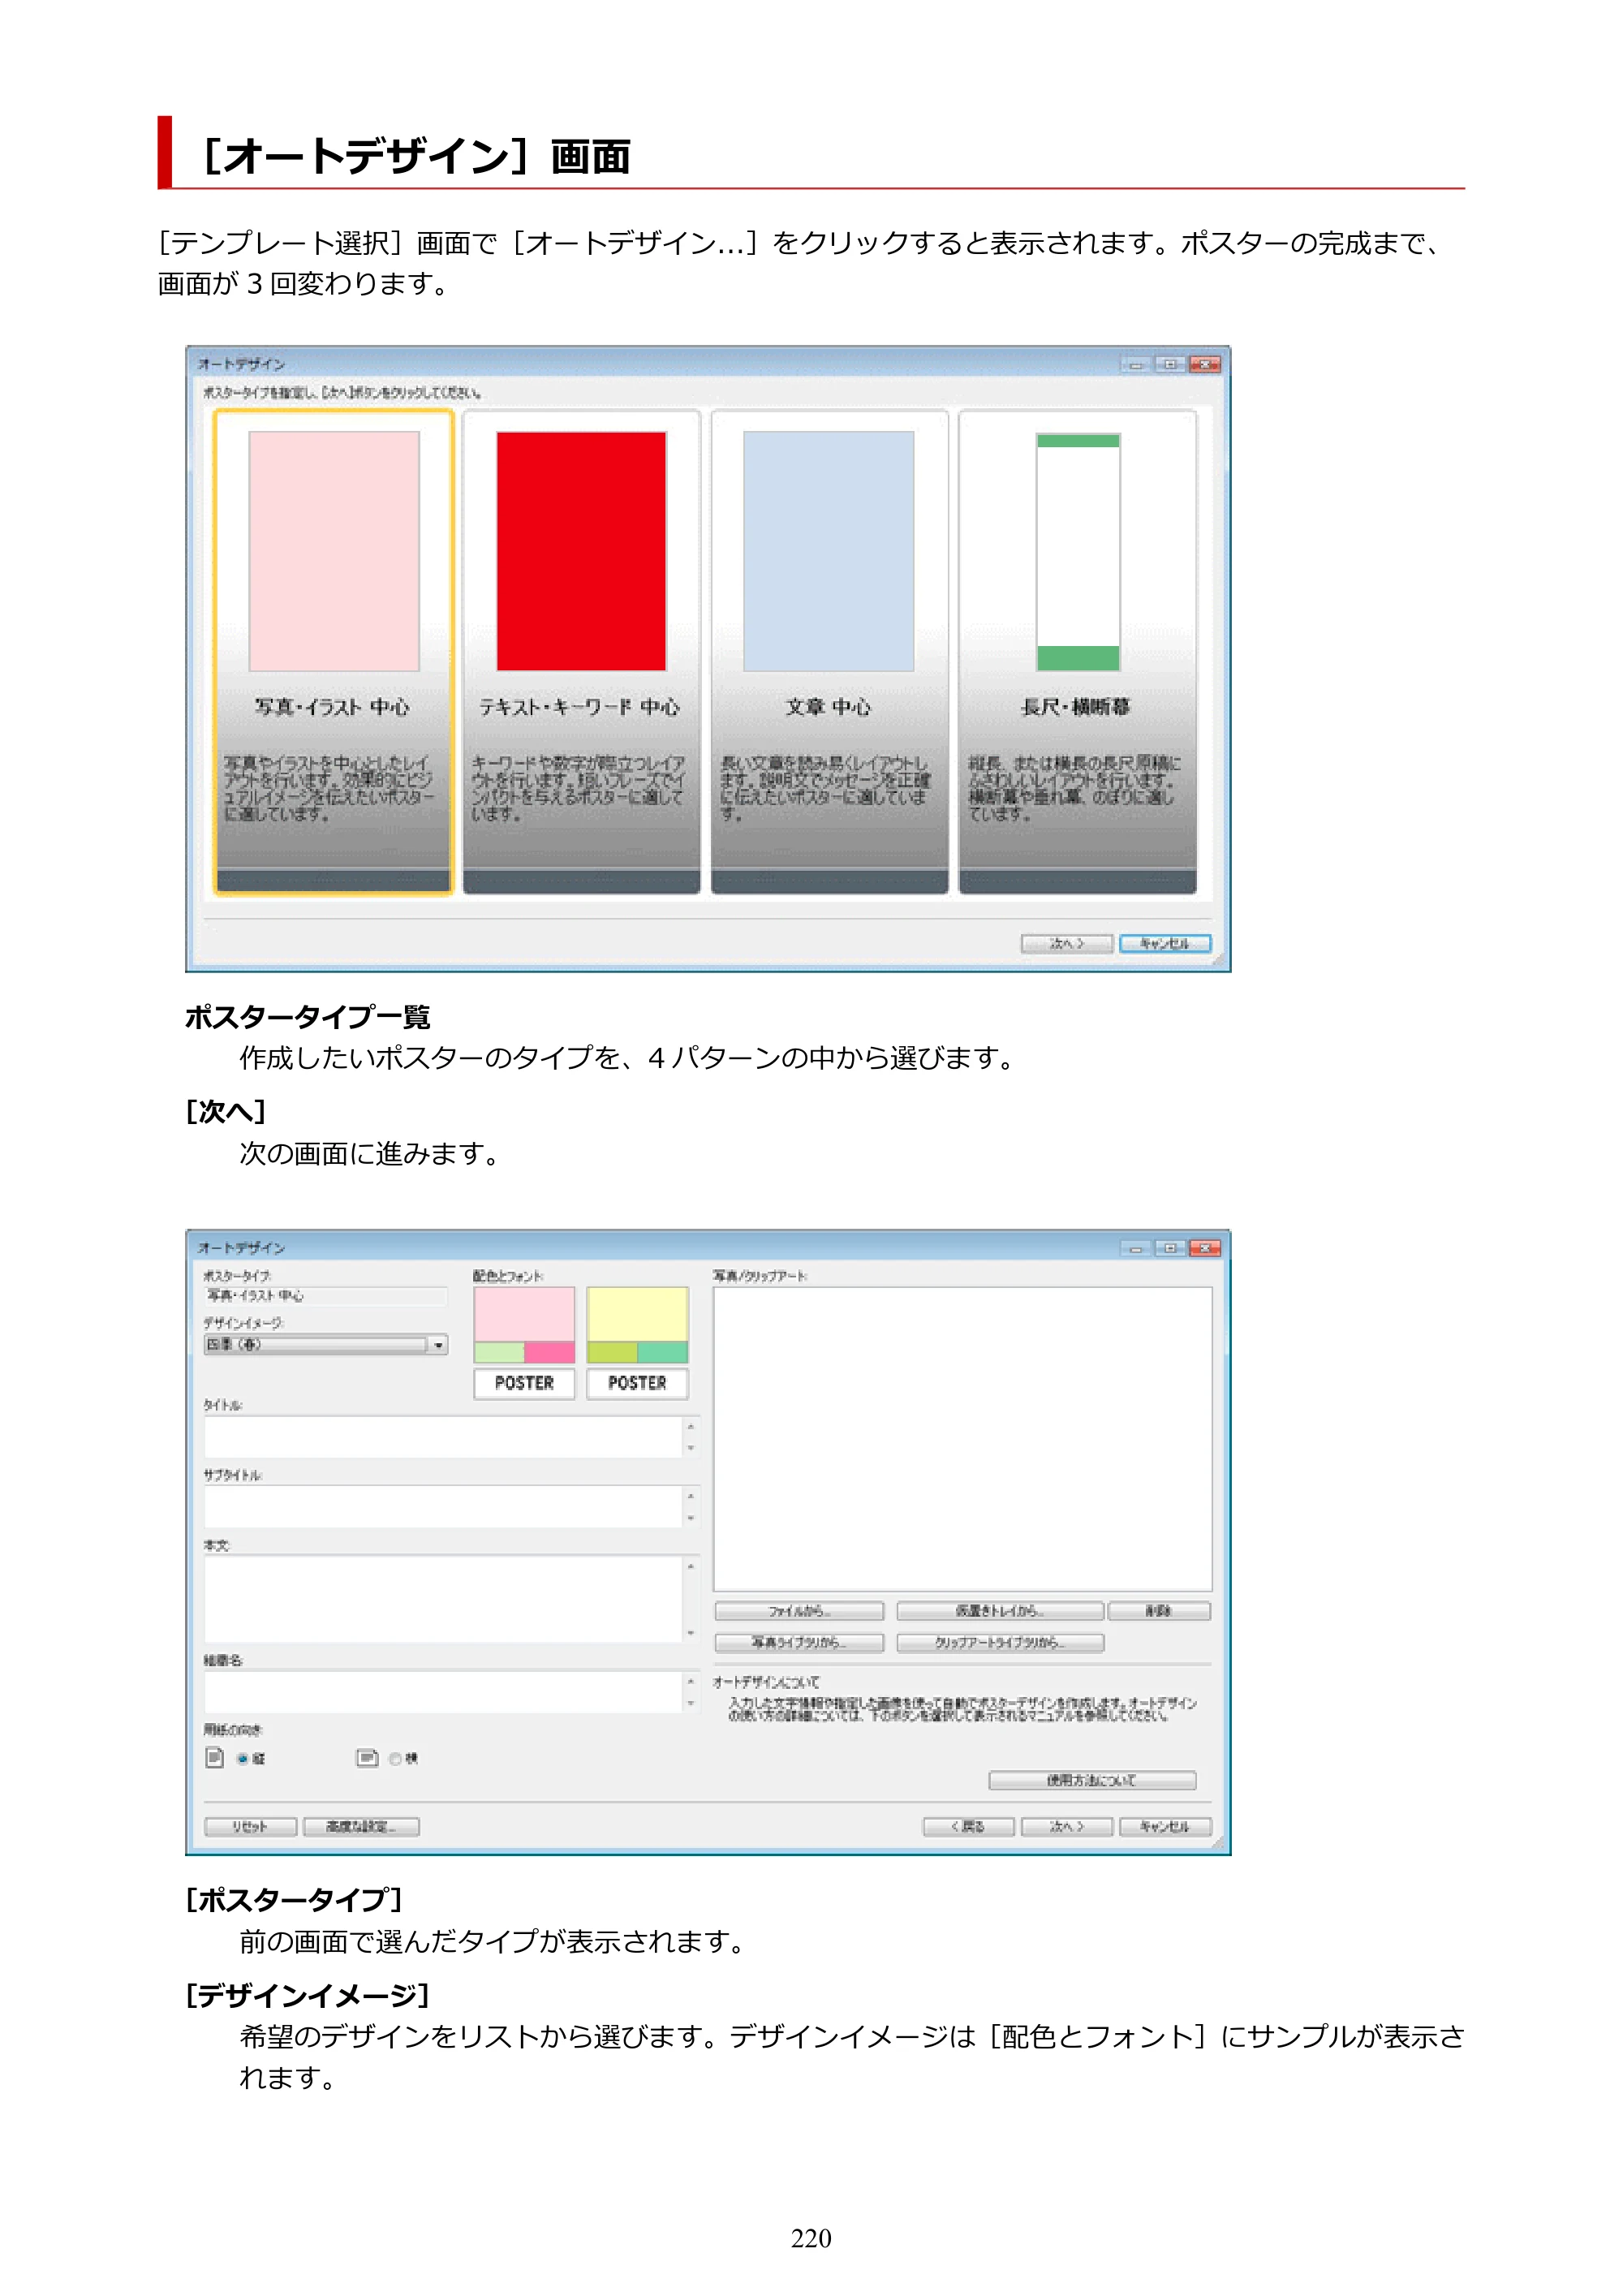
Task: Click the リセット button
Action: click(x=250, y=1827)
